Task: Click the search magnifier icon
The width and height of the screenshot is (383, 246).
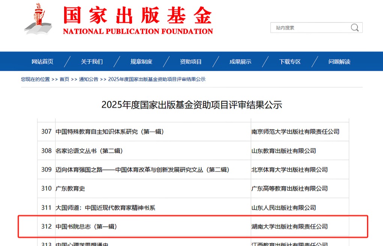Action: coord(354,28)
